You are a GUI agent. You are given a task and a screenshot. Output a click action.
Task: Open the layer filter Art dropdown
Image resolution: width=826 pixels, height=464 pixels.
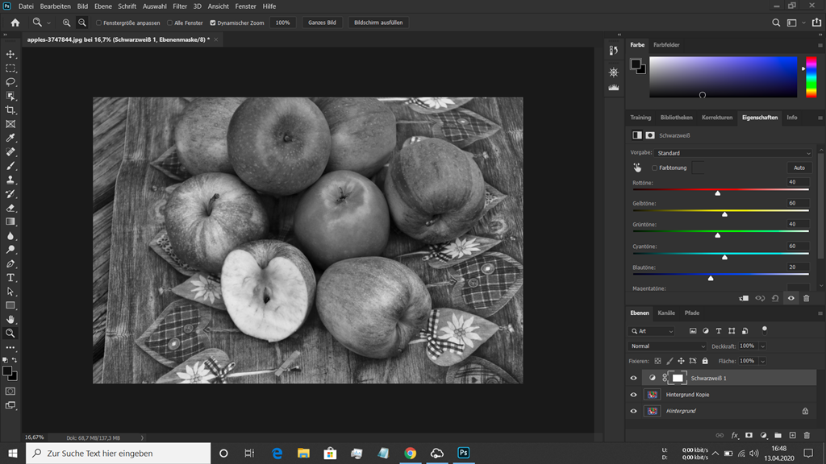[x=652, y=331]
